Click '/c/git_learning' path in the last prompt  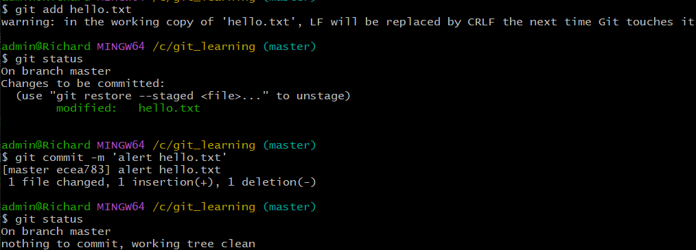click(204, 207)
